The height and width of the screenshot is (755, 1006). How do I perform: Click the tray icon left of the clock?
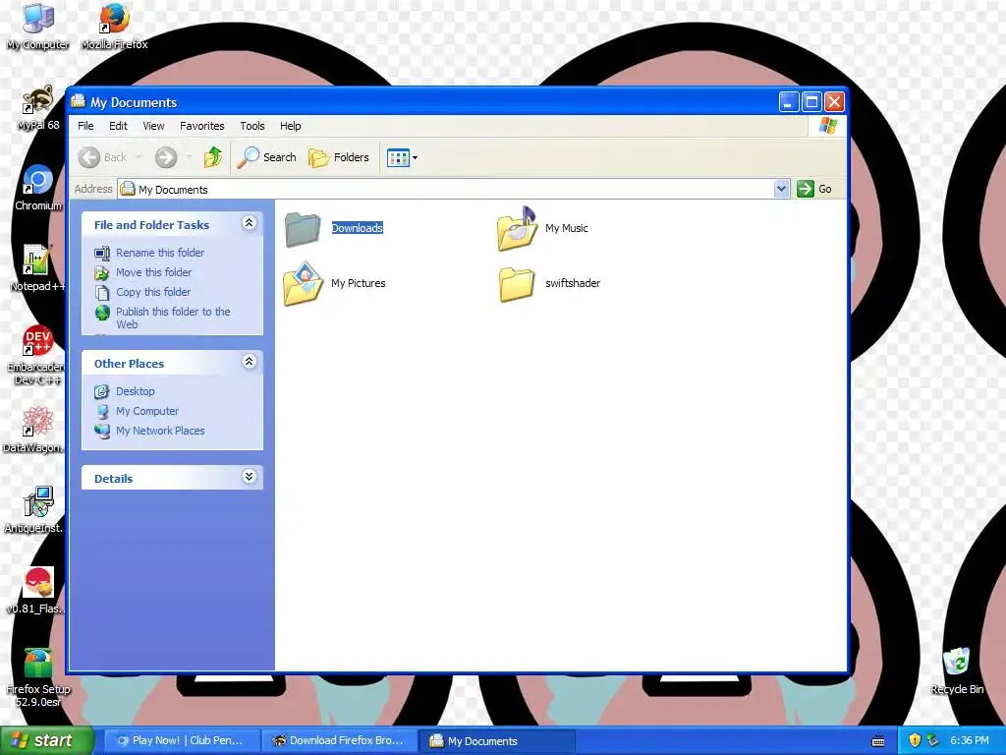933,740
